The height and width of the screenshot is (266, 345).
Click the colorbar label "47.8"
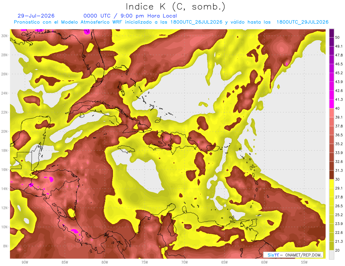coord(338,55)
